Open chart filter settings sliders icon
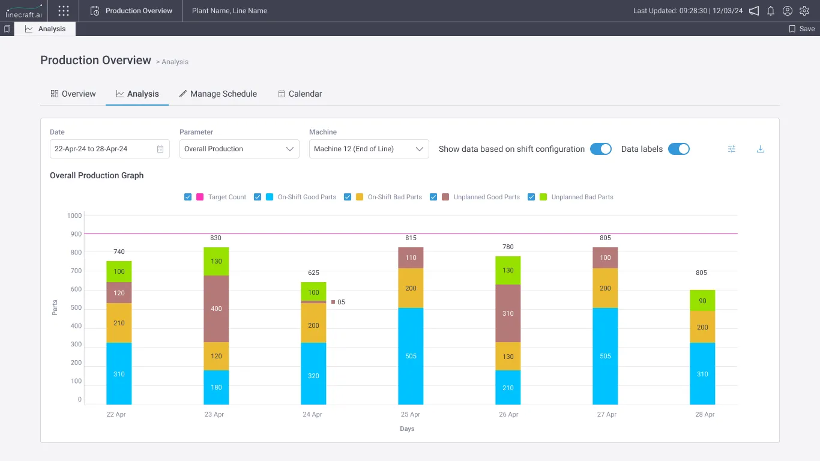Image resolution: width=820 pixels, height=461 pixels. [732, 149]
